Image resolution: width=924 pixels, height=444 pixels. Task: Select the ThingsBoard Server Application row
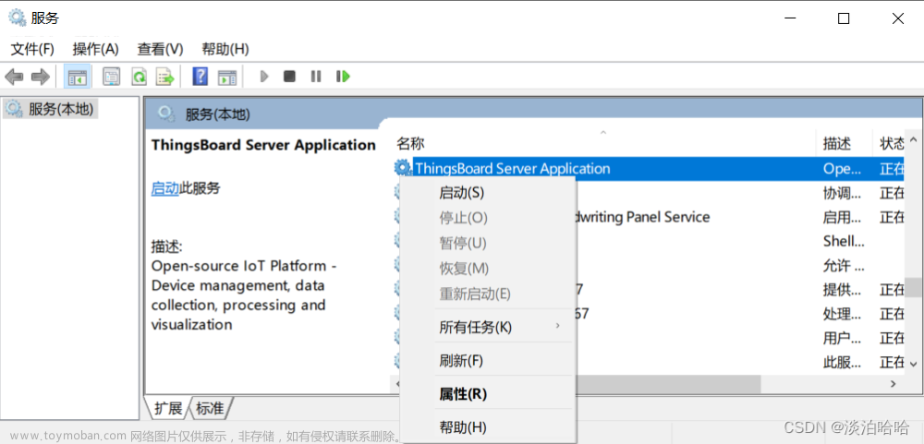pyautogui.click(x=649, y=168)
